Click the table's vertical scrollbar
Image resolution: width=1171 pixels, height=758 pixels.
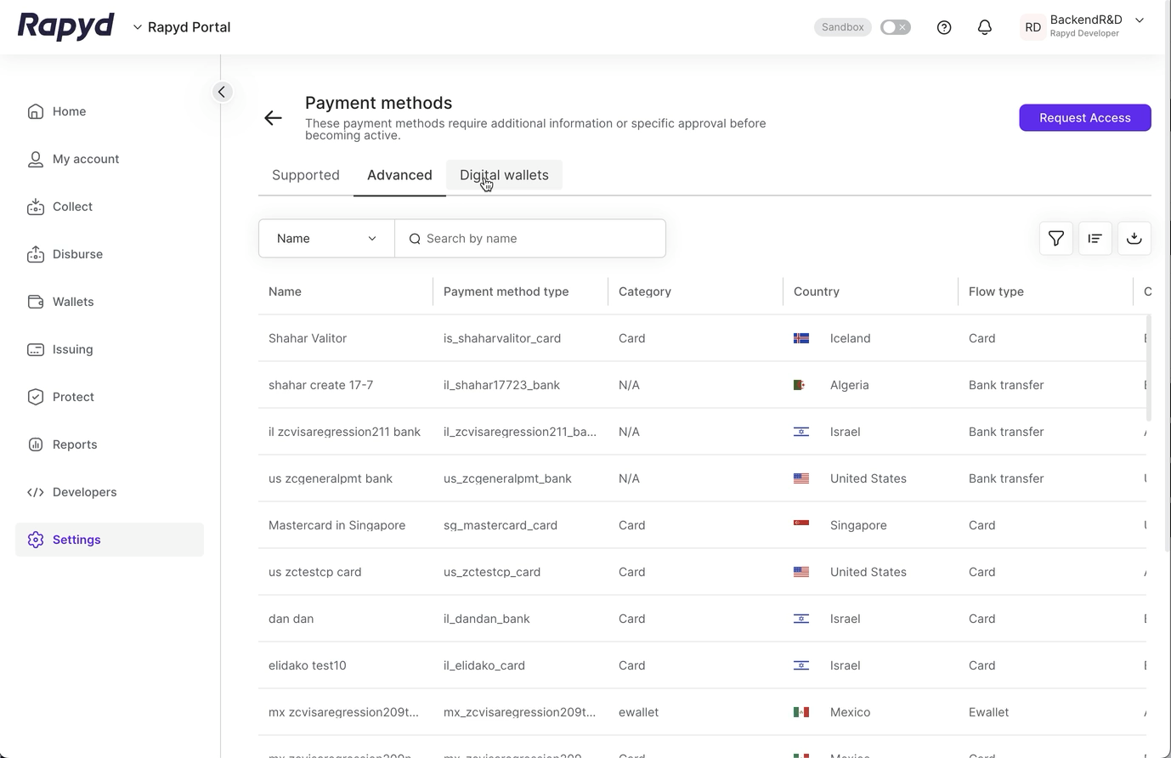pos(1149,368)
